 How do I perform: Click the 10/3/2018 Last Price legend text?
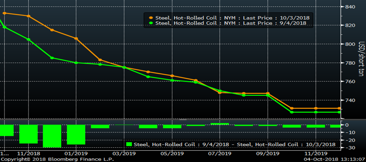pyautogui.click(x=232, y=18)
